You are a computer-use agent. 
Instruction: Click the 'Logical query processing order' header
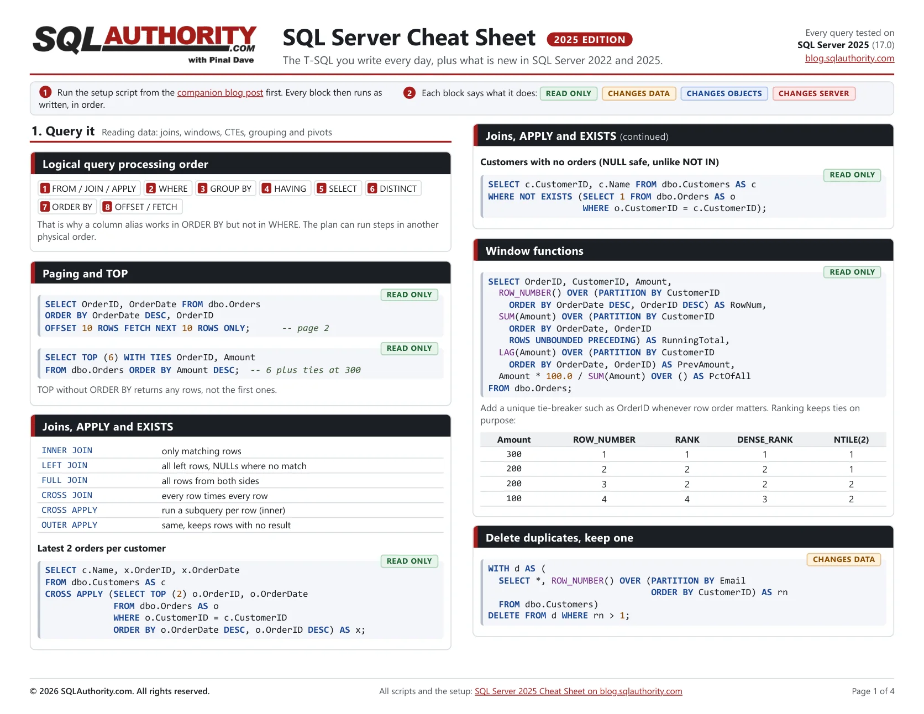[241, 164]
